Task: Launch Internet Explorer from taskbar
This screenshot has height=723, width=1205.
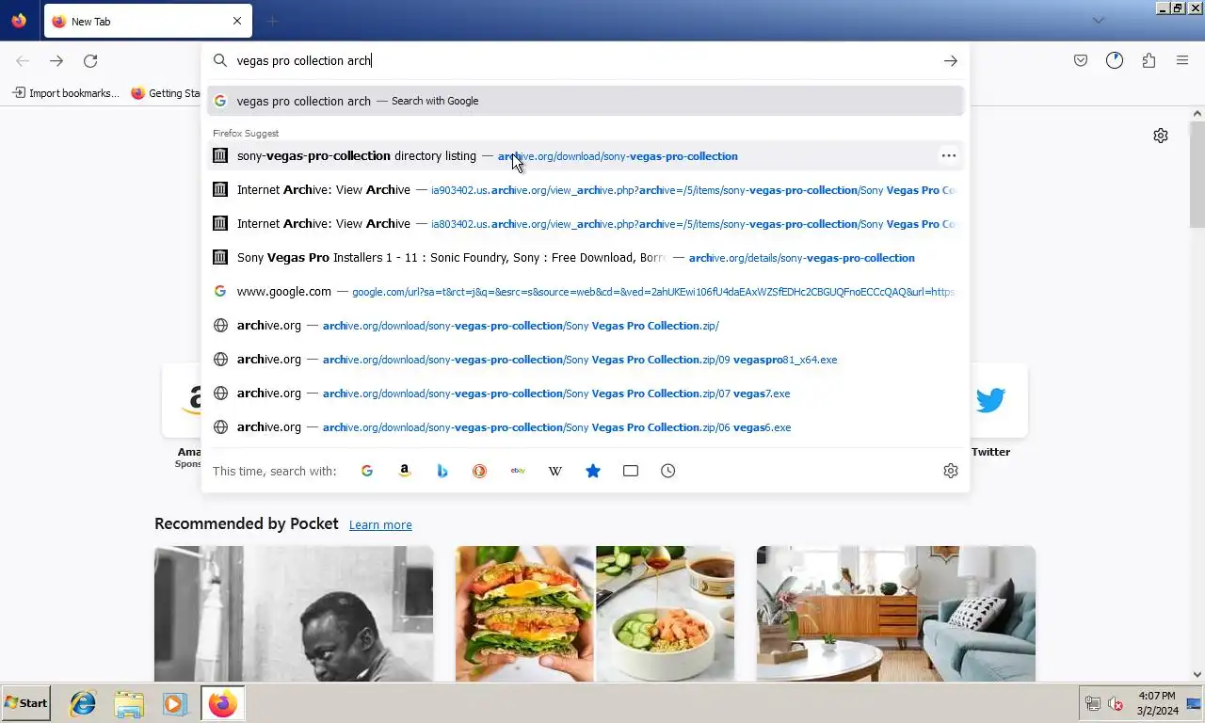Action: pyautogui.click(x=83, y=703)
